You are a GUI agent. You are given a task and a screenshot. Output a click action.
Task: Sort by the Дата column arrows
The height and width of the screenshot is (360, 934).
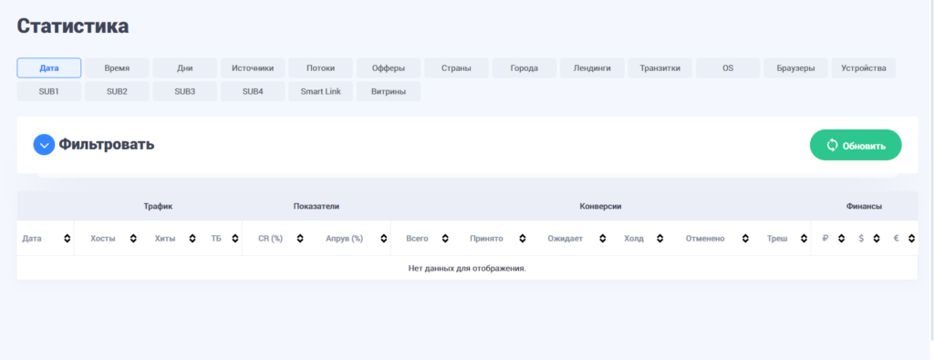(67, 239)
